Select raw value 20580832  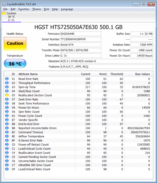pos(143,95)
